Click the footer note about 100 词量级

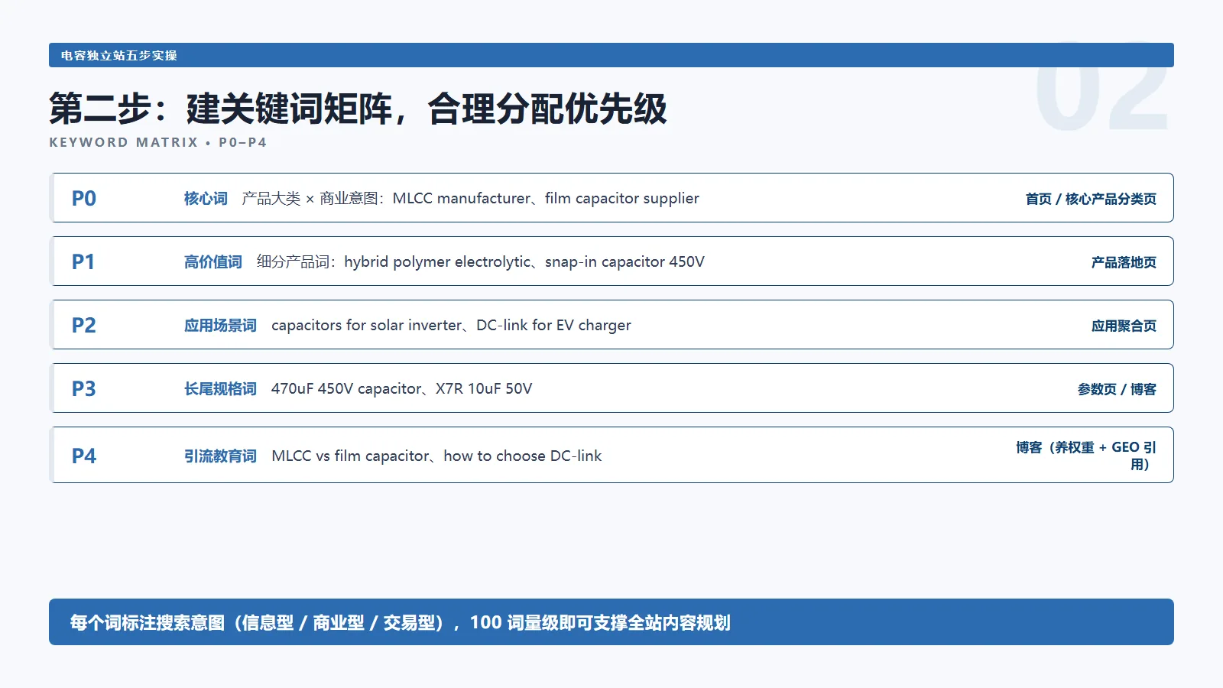click(x=400, y=623)
